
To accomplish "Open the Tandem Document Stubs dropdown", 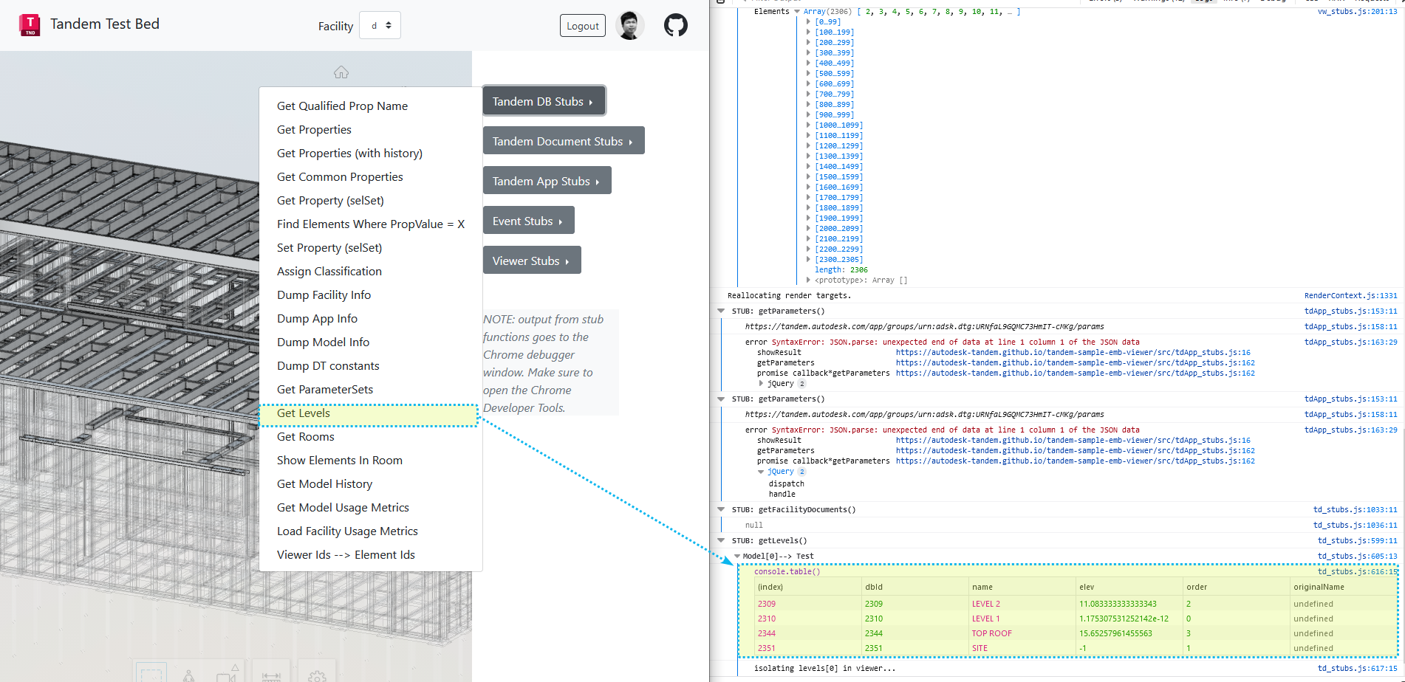I will point(563,141).
